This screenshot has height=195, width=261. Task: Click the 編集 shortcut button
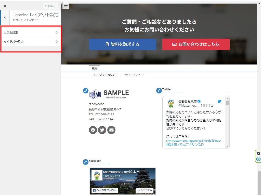point(94,68)
